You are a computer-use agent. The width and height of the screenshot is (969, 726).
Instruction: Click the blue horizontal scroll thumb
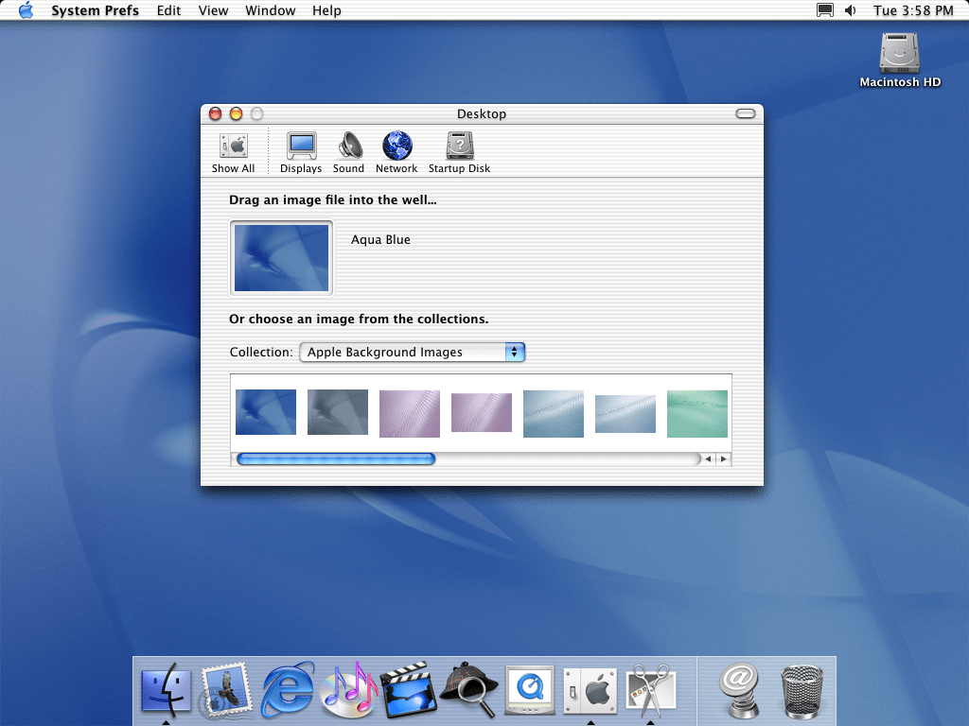click(335, 459)
